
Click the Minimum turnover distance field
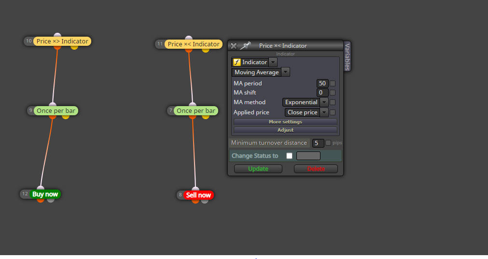pyautogui.click(x=318, y=143)
